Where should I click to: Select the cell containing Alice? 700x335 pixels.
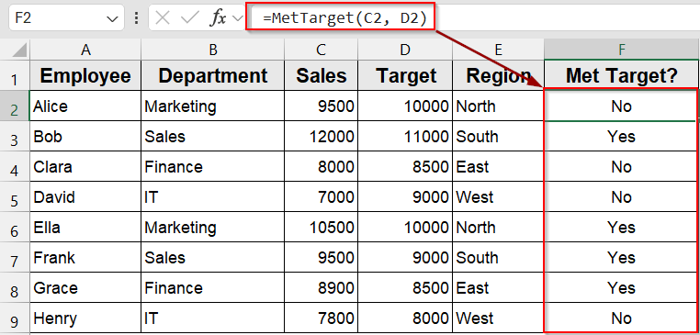click(85, 106)
